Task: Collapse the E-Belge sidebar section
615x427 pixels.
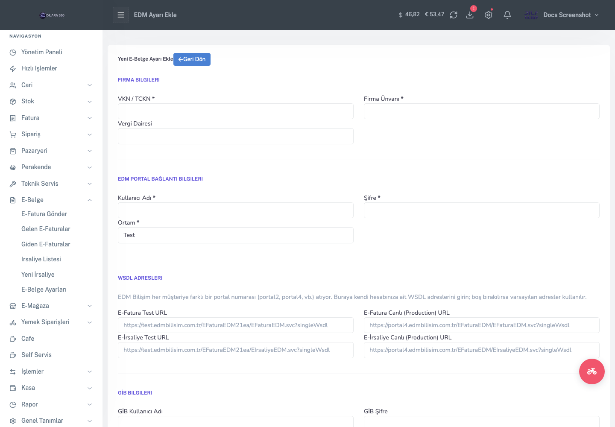Action: (90, 200)
